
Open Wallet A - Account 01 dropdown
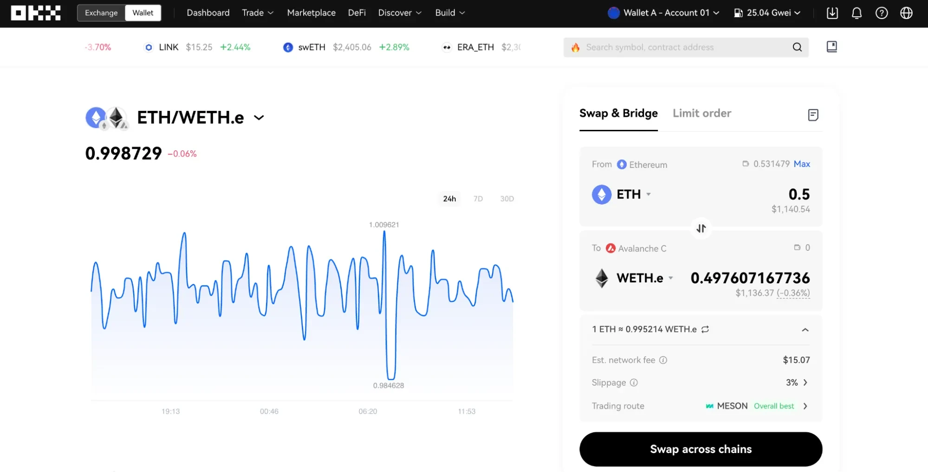pyautogui.click(x=664, y=13)
